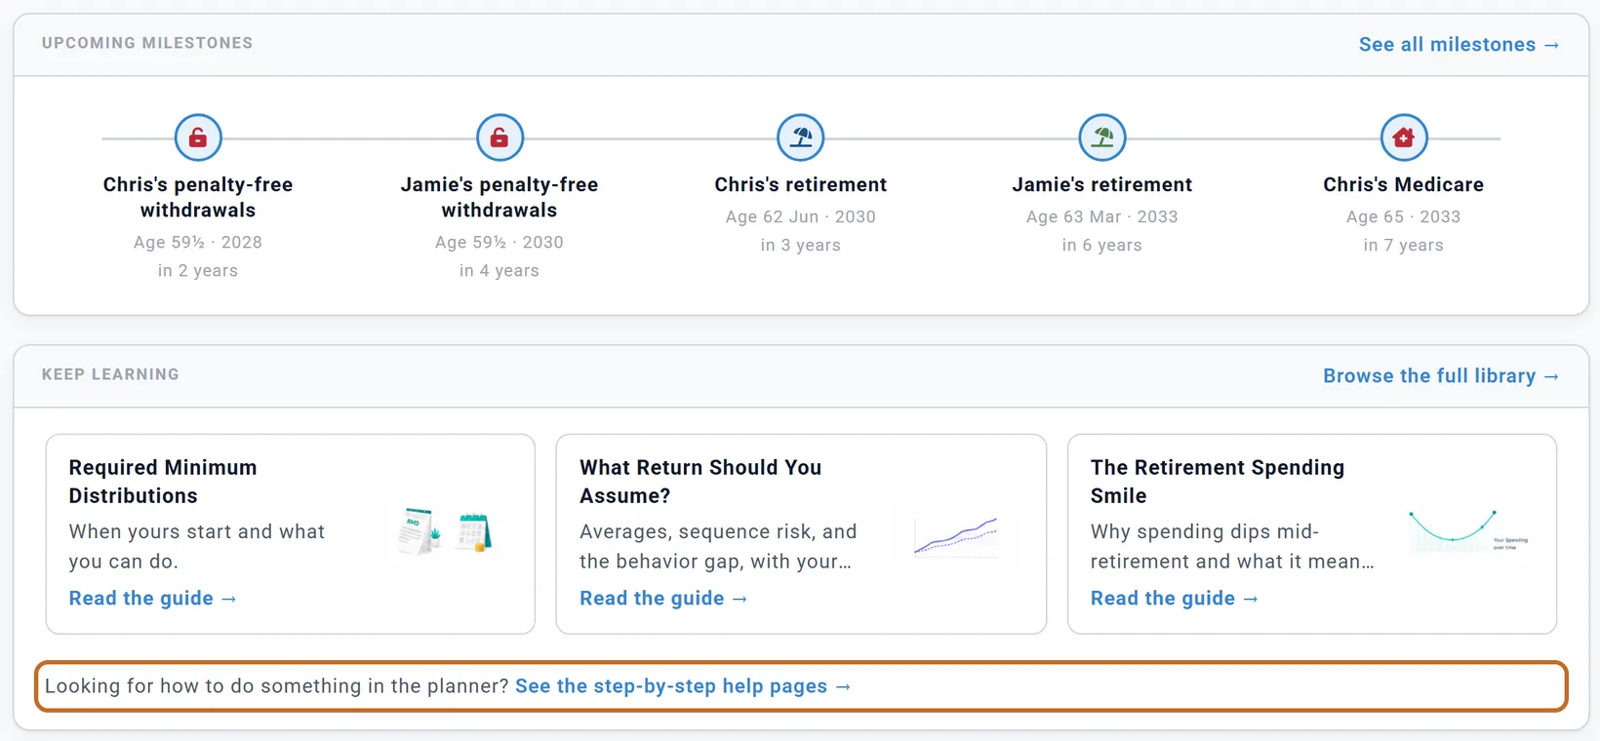Click the What Return Should You Assume title

click(700, 482)
